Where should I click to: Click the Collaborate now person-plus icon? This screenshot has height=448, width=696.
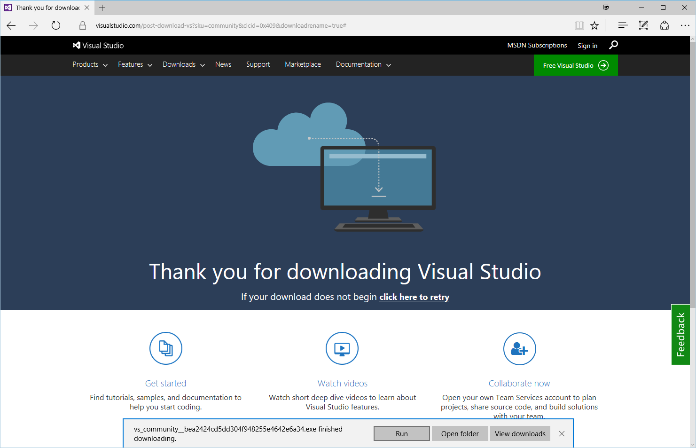(520, 349)
